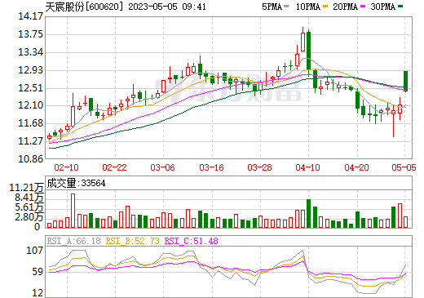This screenshot has height=298, width=424.
Task: Click the RSI_B:52.73 indicator label
Action: [x=132, y=241]
